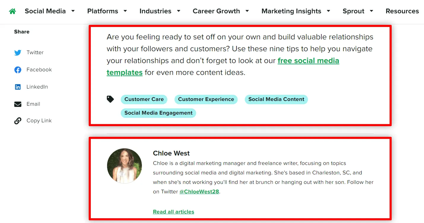Click the Read all articles link
Image resolution: width=424 pixels, height=223 pixels.
point(174,212)
